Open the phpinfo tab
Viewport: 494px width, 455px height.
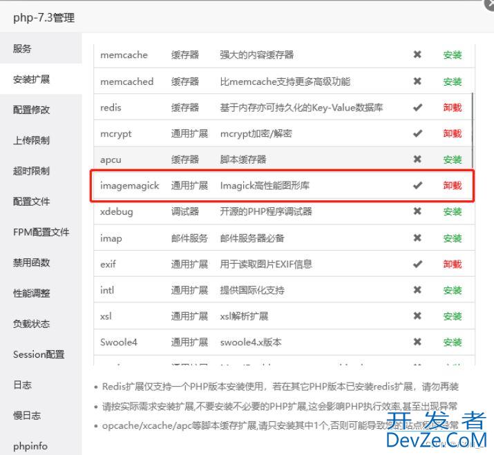coord(41,446)
